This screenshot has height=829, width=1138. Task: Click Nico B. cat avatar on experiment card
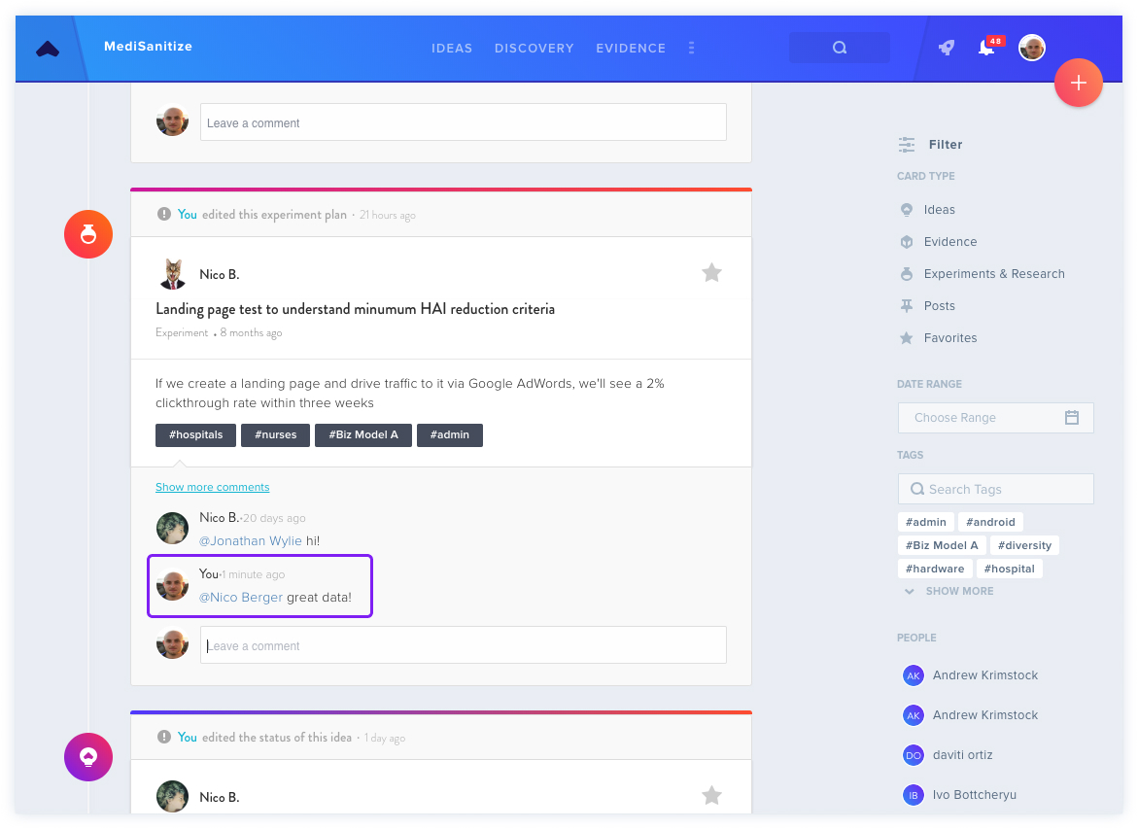tap(173, 274)
